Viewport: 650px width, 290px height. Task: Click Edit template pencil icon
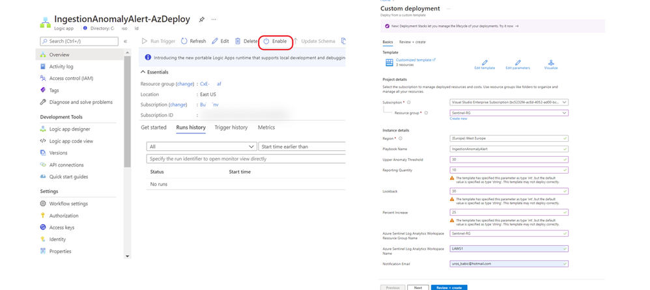(x=485, y=63)
